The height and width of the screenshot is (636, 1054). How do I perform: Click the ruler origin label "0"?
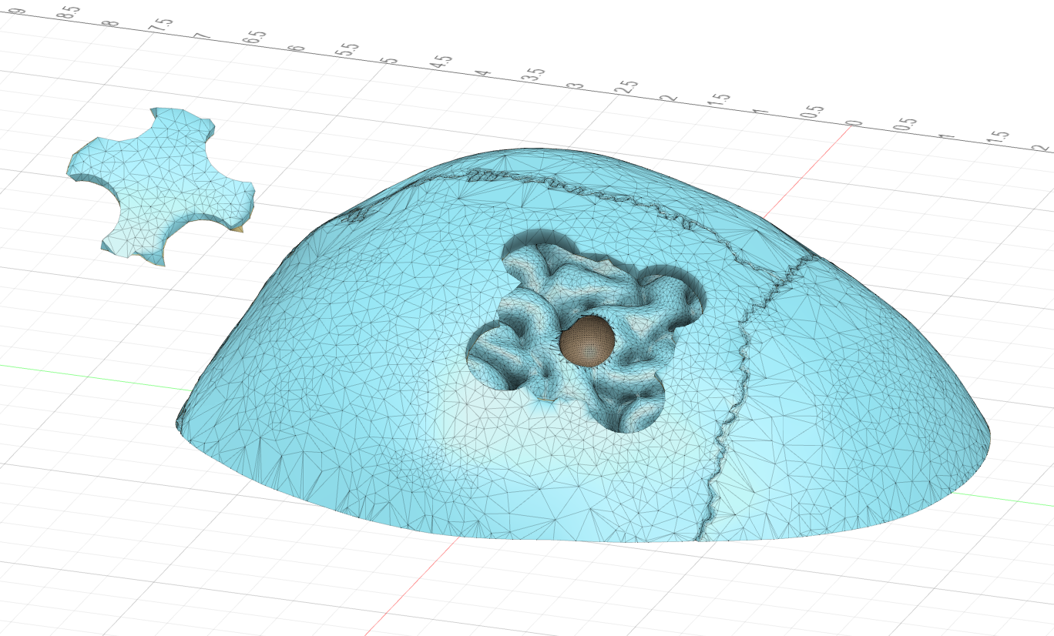853,122
